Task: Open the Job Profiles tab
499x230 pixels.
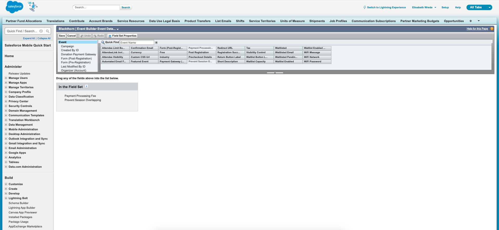Action: click(338, 21)
